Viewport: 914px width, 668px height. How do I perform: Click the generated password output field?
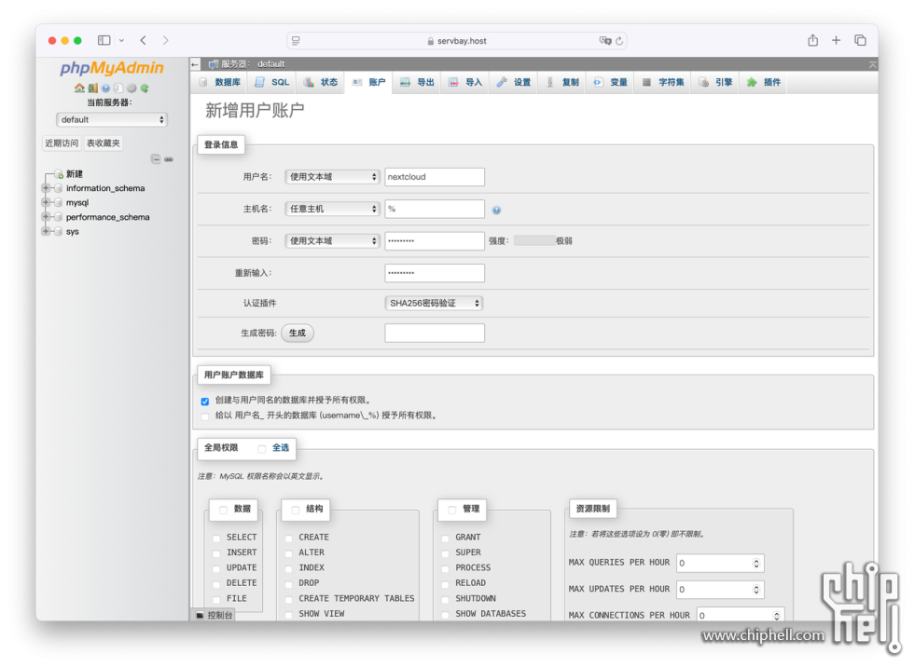click(435, 334)
